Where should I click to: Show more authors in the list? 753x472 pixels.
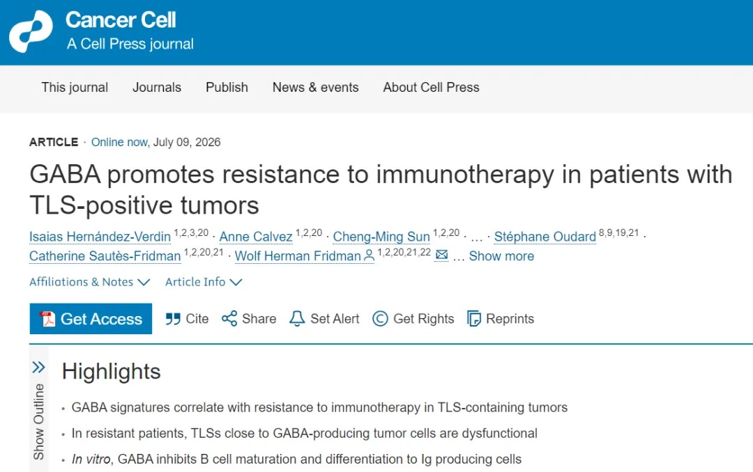tap(501, 256)
